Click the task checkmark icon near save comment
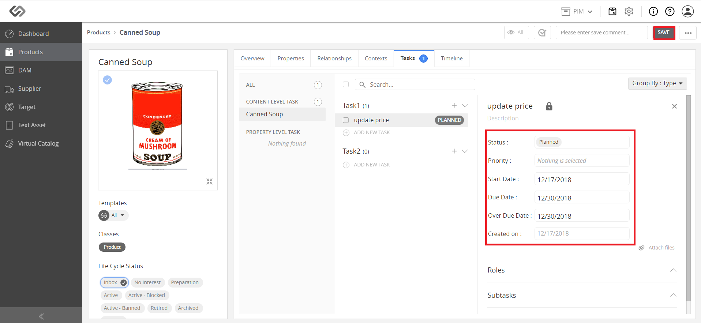The width and height of the screenshot is (701, 323). [542, 33]
